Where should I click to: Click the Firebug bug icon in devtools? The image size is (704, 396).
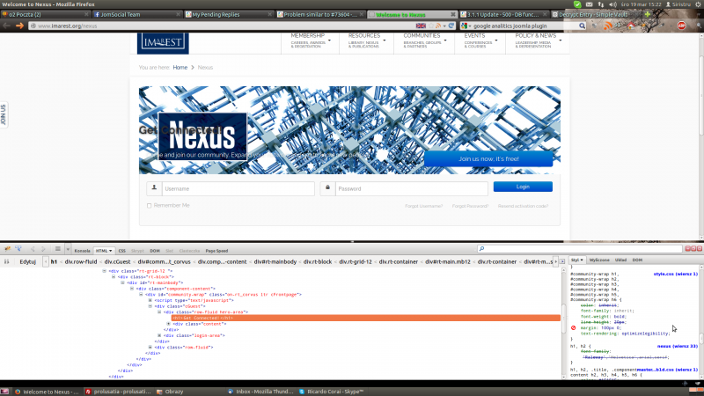click(8, 249)
